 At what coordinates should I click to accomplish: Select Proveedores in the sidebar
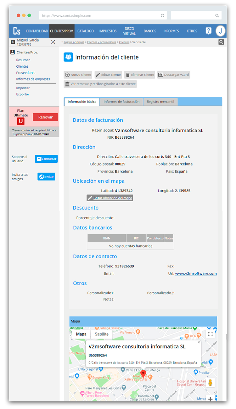(26, 73)
